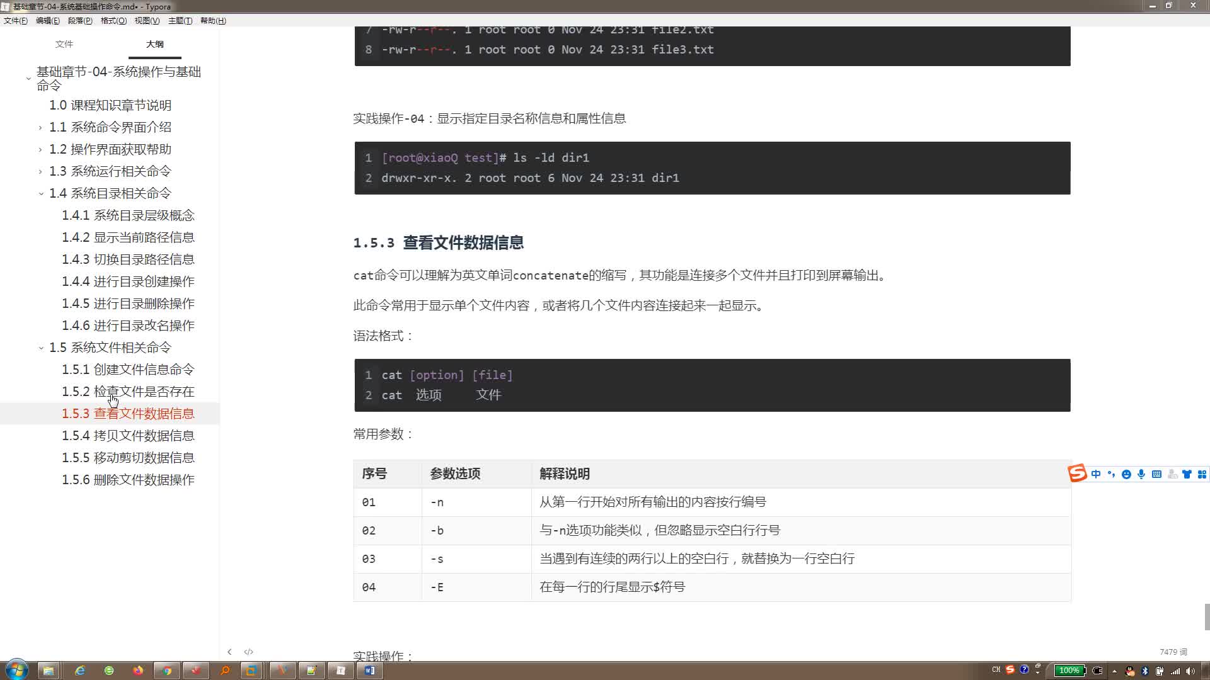Click the sidebar collapse arrow icon
Screen dimensions: 1210x680
coord(229,652)
